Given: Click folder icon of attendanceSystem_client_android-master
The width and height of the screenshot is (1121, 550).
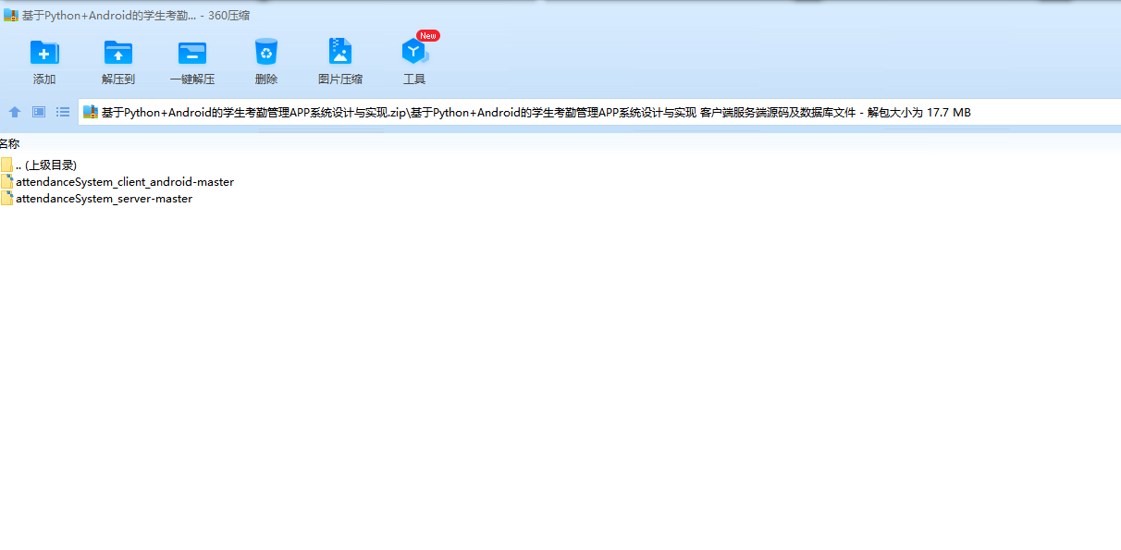Looking at the screenshot, I should pos(6,182).
